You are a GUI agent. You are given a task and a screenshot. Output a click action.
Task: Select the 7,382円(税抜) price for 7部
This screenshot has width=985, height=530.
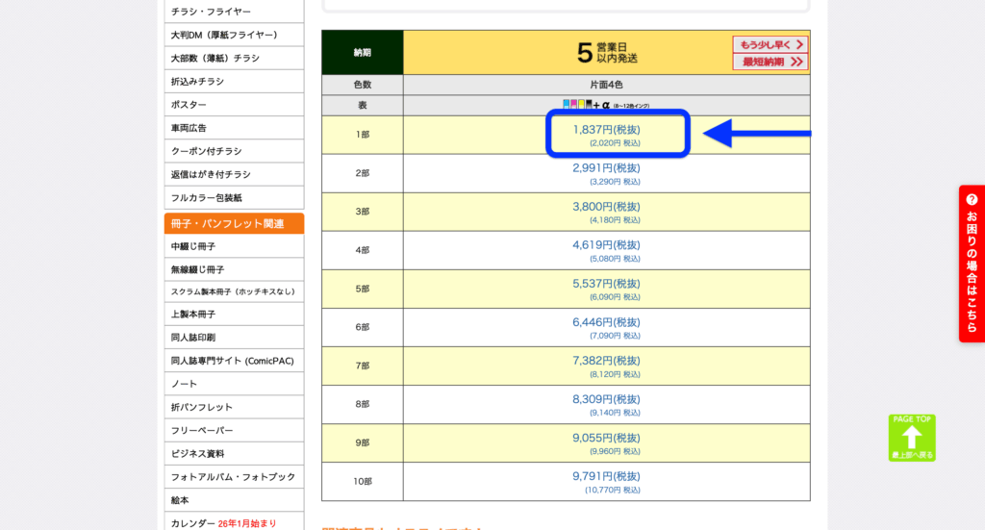(606, 361)
